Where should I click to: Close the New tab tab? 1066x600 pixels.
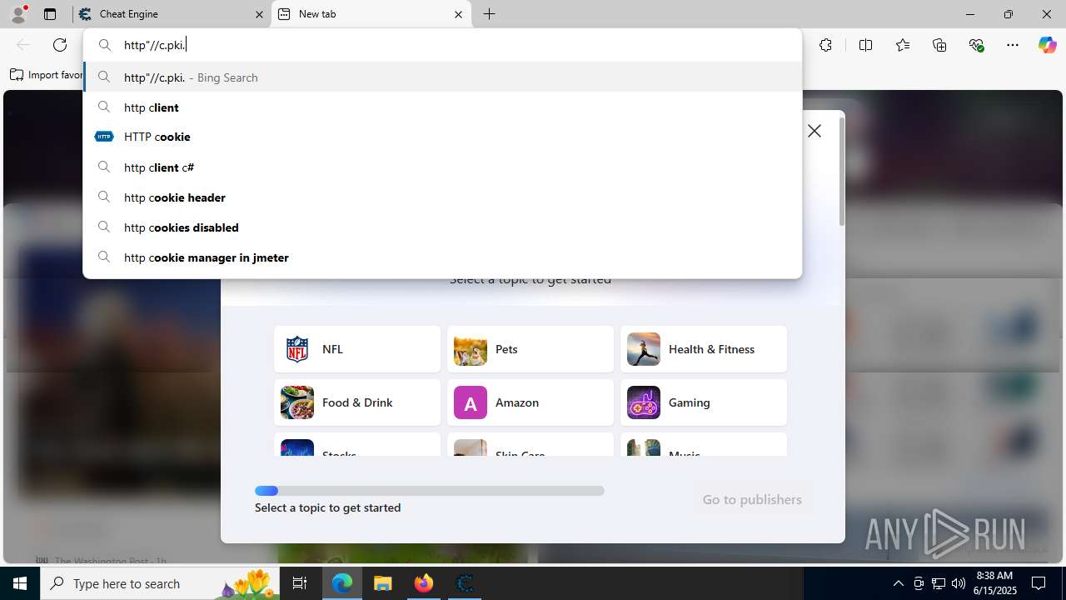coord(458,14)
